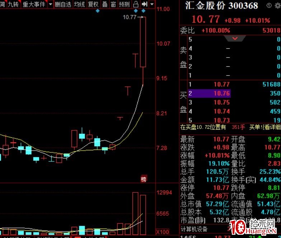Screen dimensions: 281x238
Task: Expand the red chevron in sell order book
Action: pos(235,38)
